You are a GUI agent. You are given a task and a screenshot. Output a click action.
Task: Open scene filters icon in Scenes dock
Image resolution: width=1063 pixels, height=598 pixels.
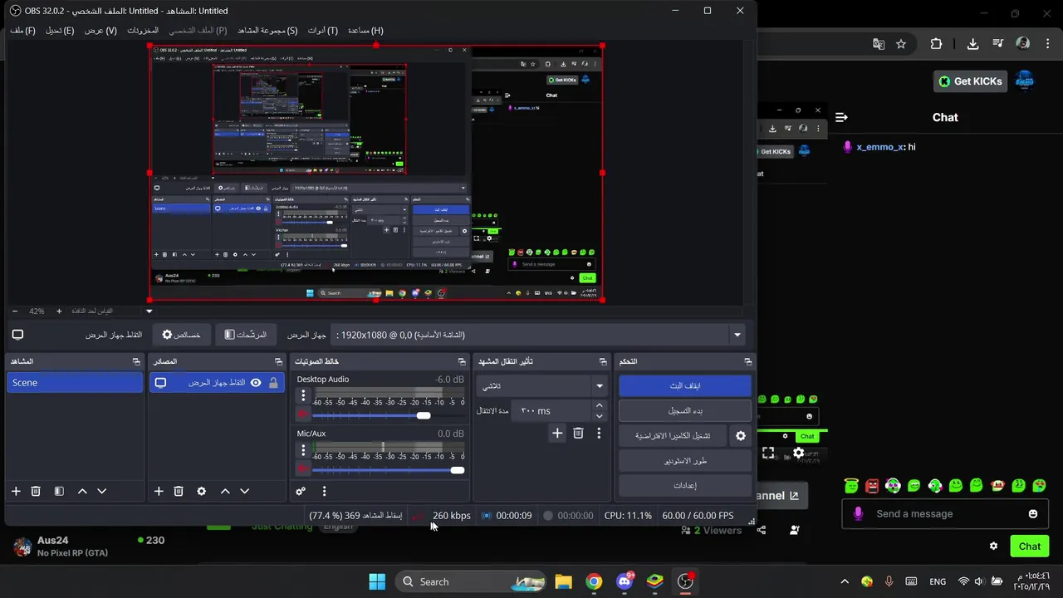click(59, 491)
